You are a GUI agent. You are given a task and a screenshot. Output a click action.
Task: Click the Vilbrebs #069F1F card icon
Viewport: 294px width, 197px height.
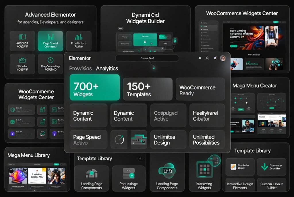pyautogui.click(x=22, y=60)
